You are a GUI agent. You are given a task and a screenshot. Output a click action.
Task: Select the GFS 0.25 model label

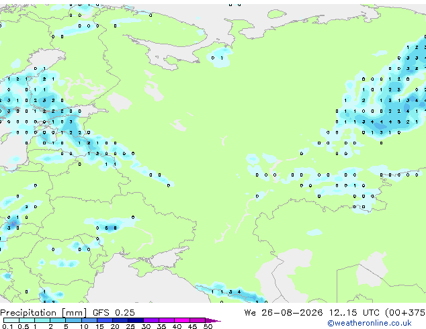[114, 313]
